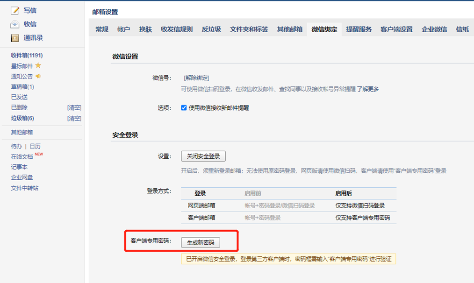Image resolution: width=474 pixels, height=283 pixels.
Task: Click the 安全登录 section heading
Action: pyautogui.click(x=125, y=135)
